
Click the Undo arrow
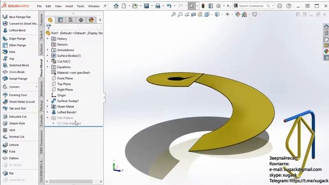pyautogui.click(x=169, y=6)
